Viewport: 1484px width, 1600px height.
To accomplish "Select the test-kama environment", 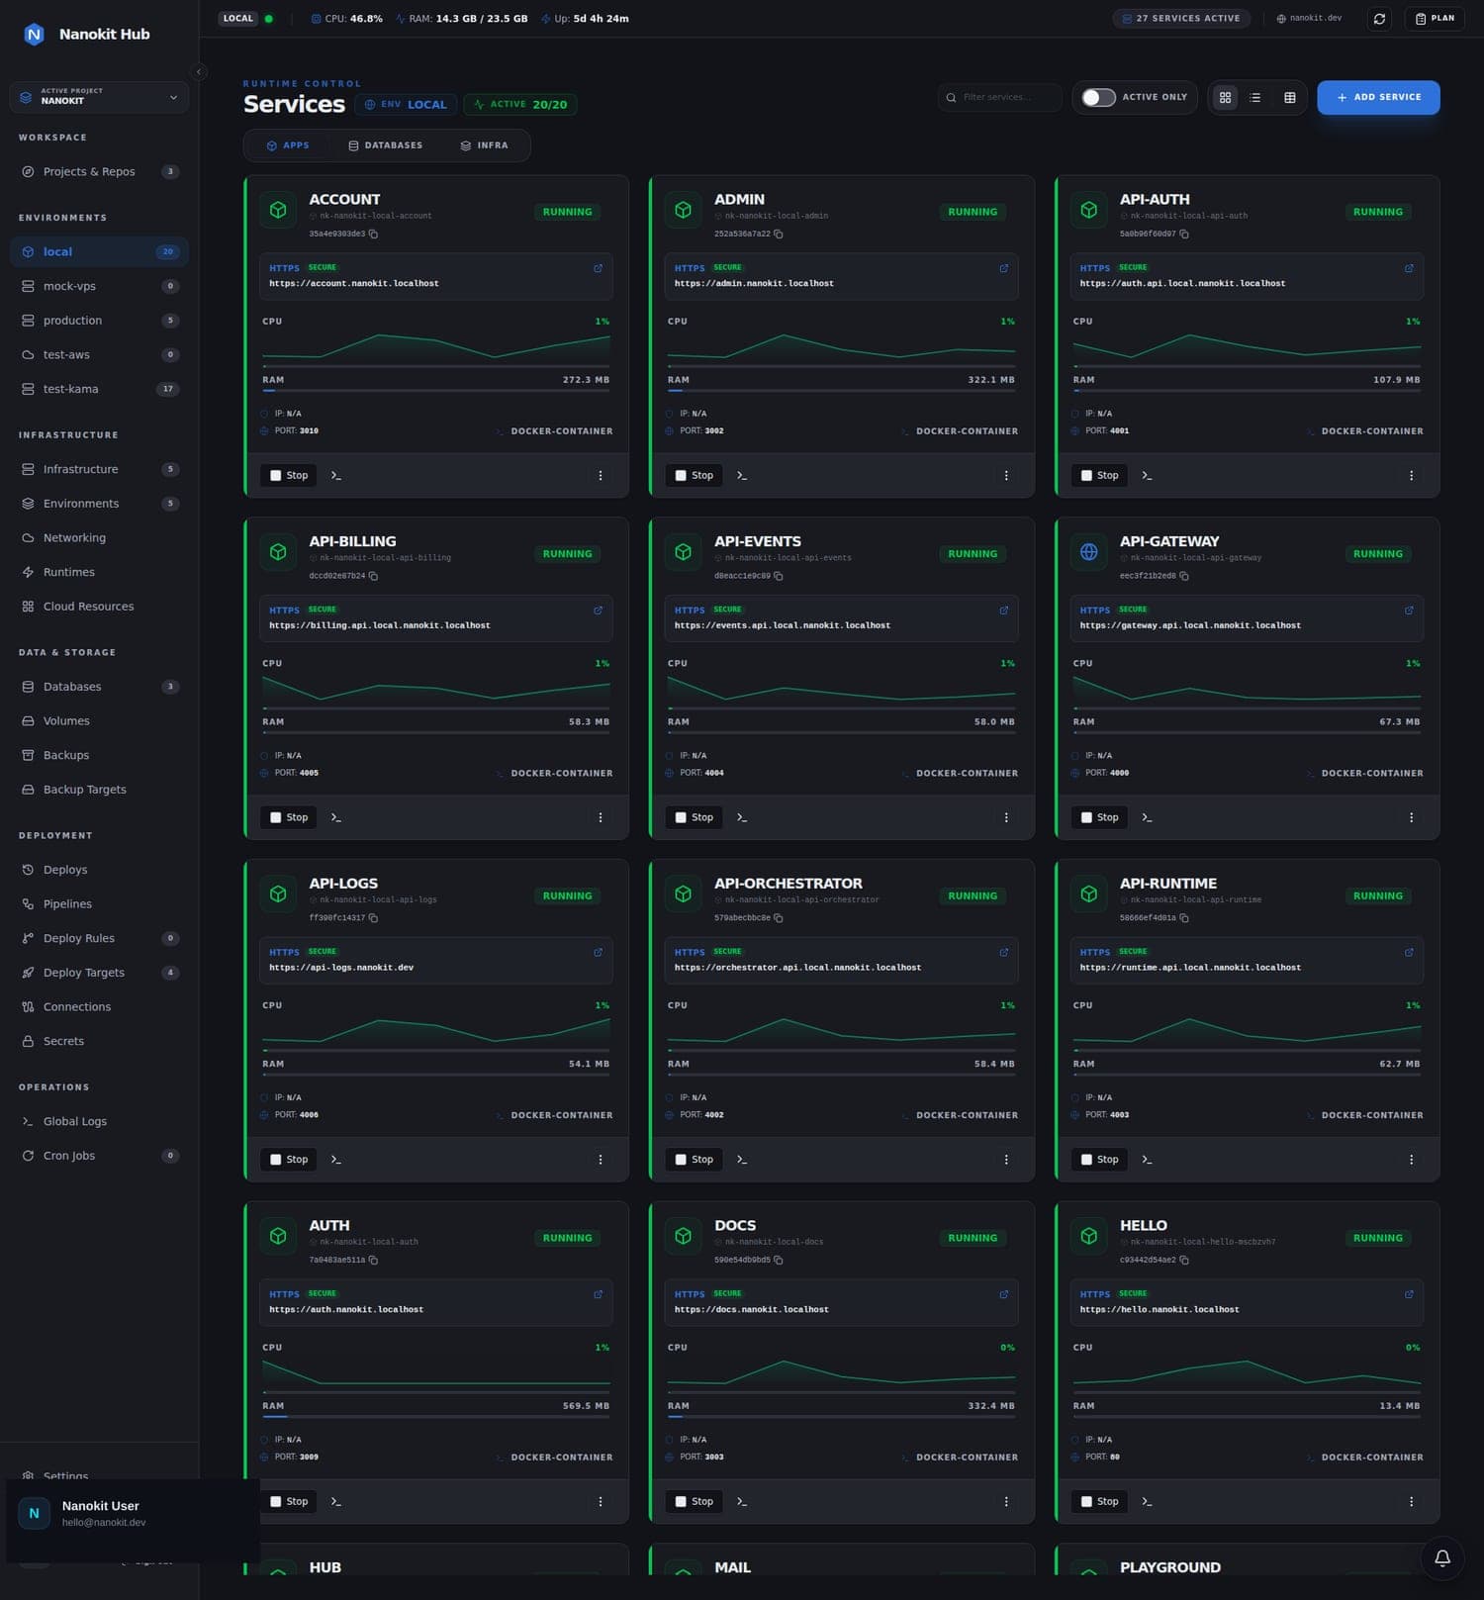I will point(99,390).
